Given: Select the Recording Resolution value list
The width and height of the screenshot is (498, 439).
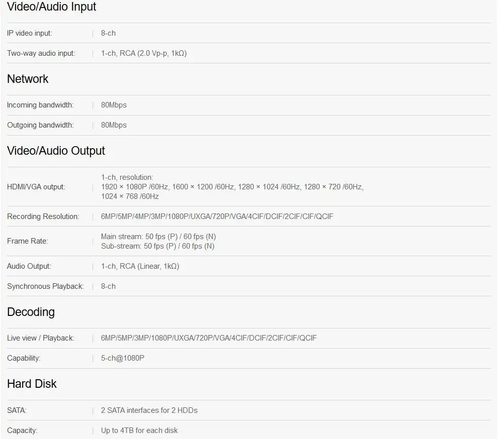Looking at the screenshot, I should point(217,216).
